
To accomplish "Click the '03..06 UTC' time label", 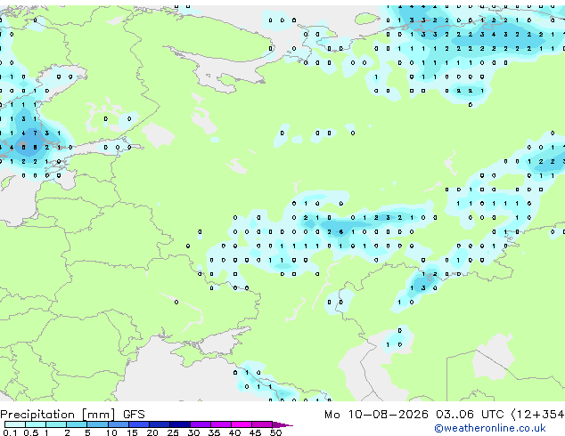I will 470,415.
